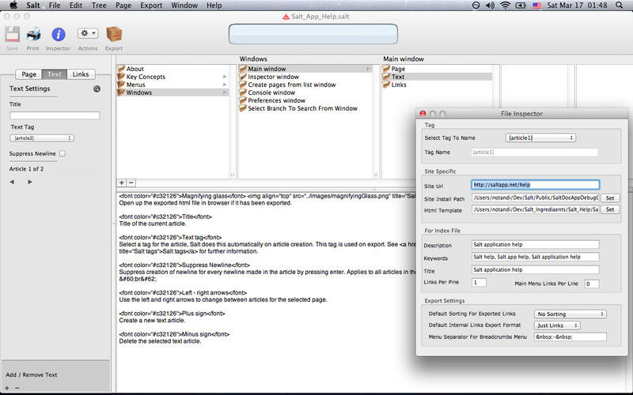
Task: Add text article with bottom plus sign
Action: click(7, 388)
